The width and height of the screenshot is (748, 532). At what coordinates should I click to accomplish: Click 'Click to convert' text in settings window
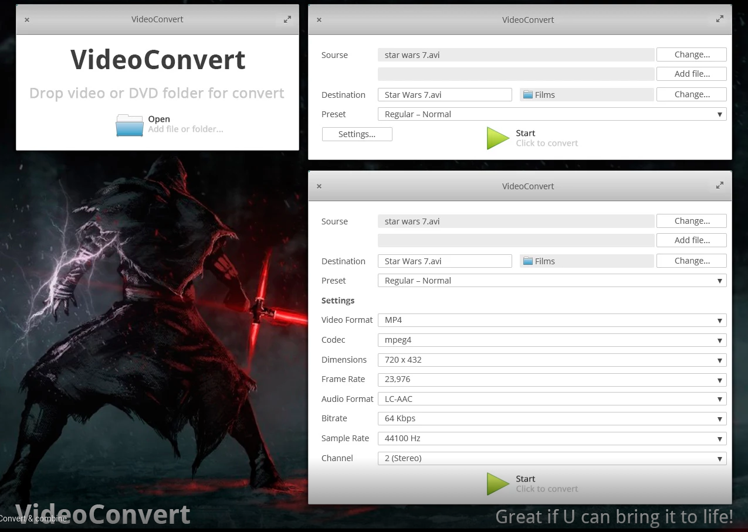click(x=547, y=489)
